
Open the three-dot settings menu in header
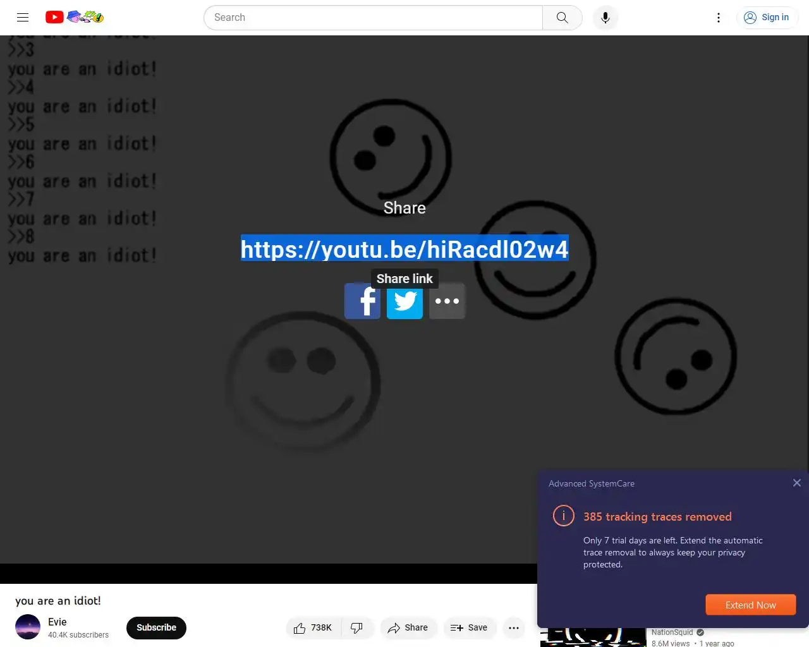[x=718, y=18]
